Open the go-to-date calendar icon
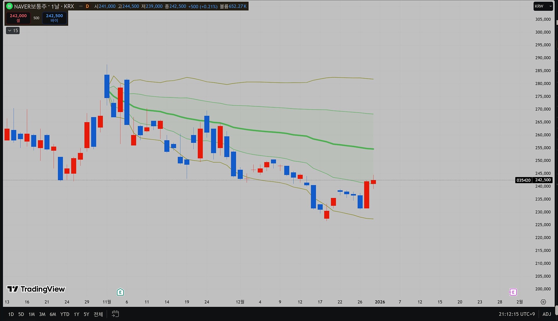 (x=115, y=314)
